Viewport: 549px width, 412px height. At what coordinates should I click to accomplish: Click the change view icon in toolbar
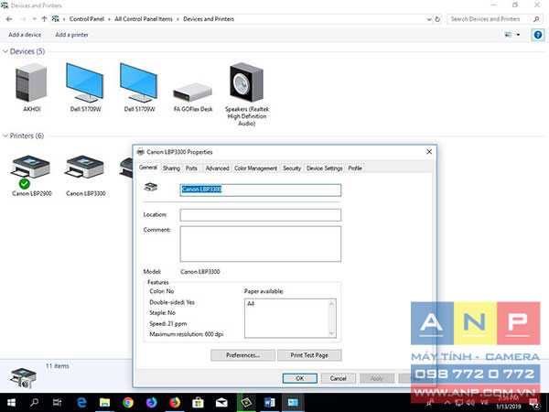pos(508,35)
